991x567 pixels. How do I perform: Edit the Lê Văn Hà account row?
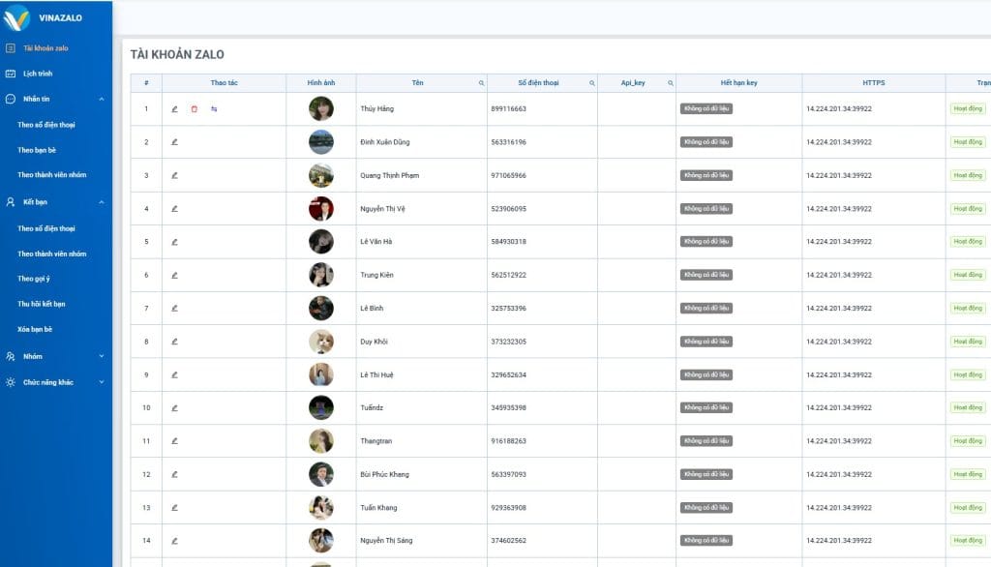175,242
